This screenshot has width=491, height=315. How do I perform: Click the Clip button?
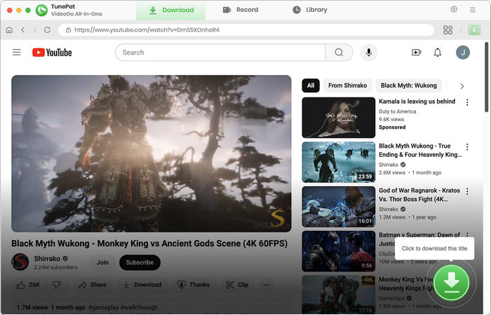(237, 285)
